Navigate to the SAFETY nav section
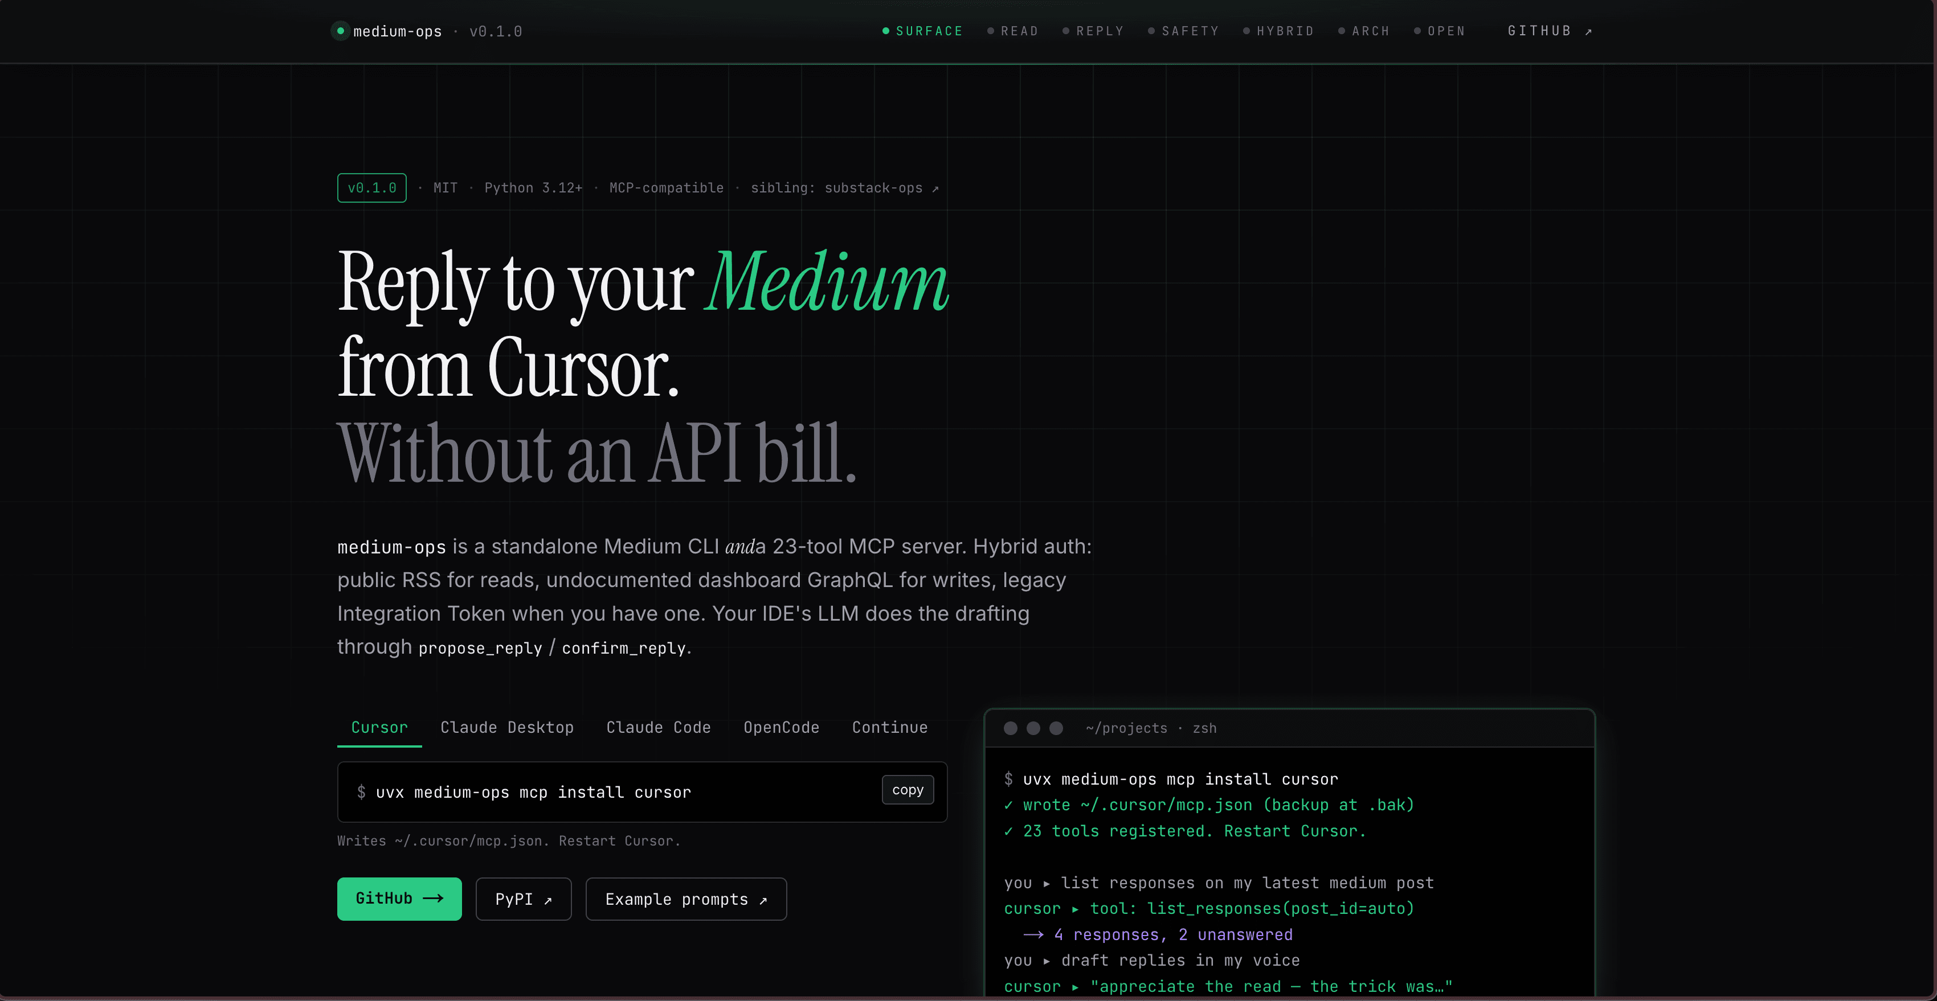This screenshot has width=1937, height=1001. (x=1183, y=31)
